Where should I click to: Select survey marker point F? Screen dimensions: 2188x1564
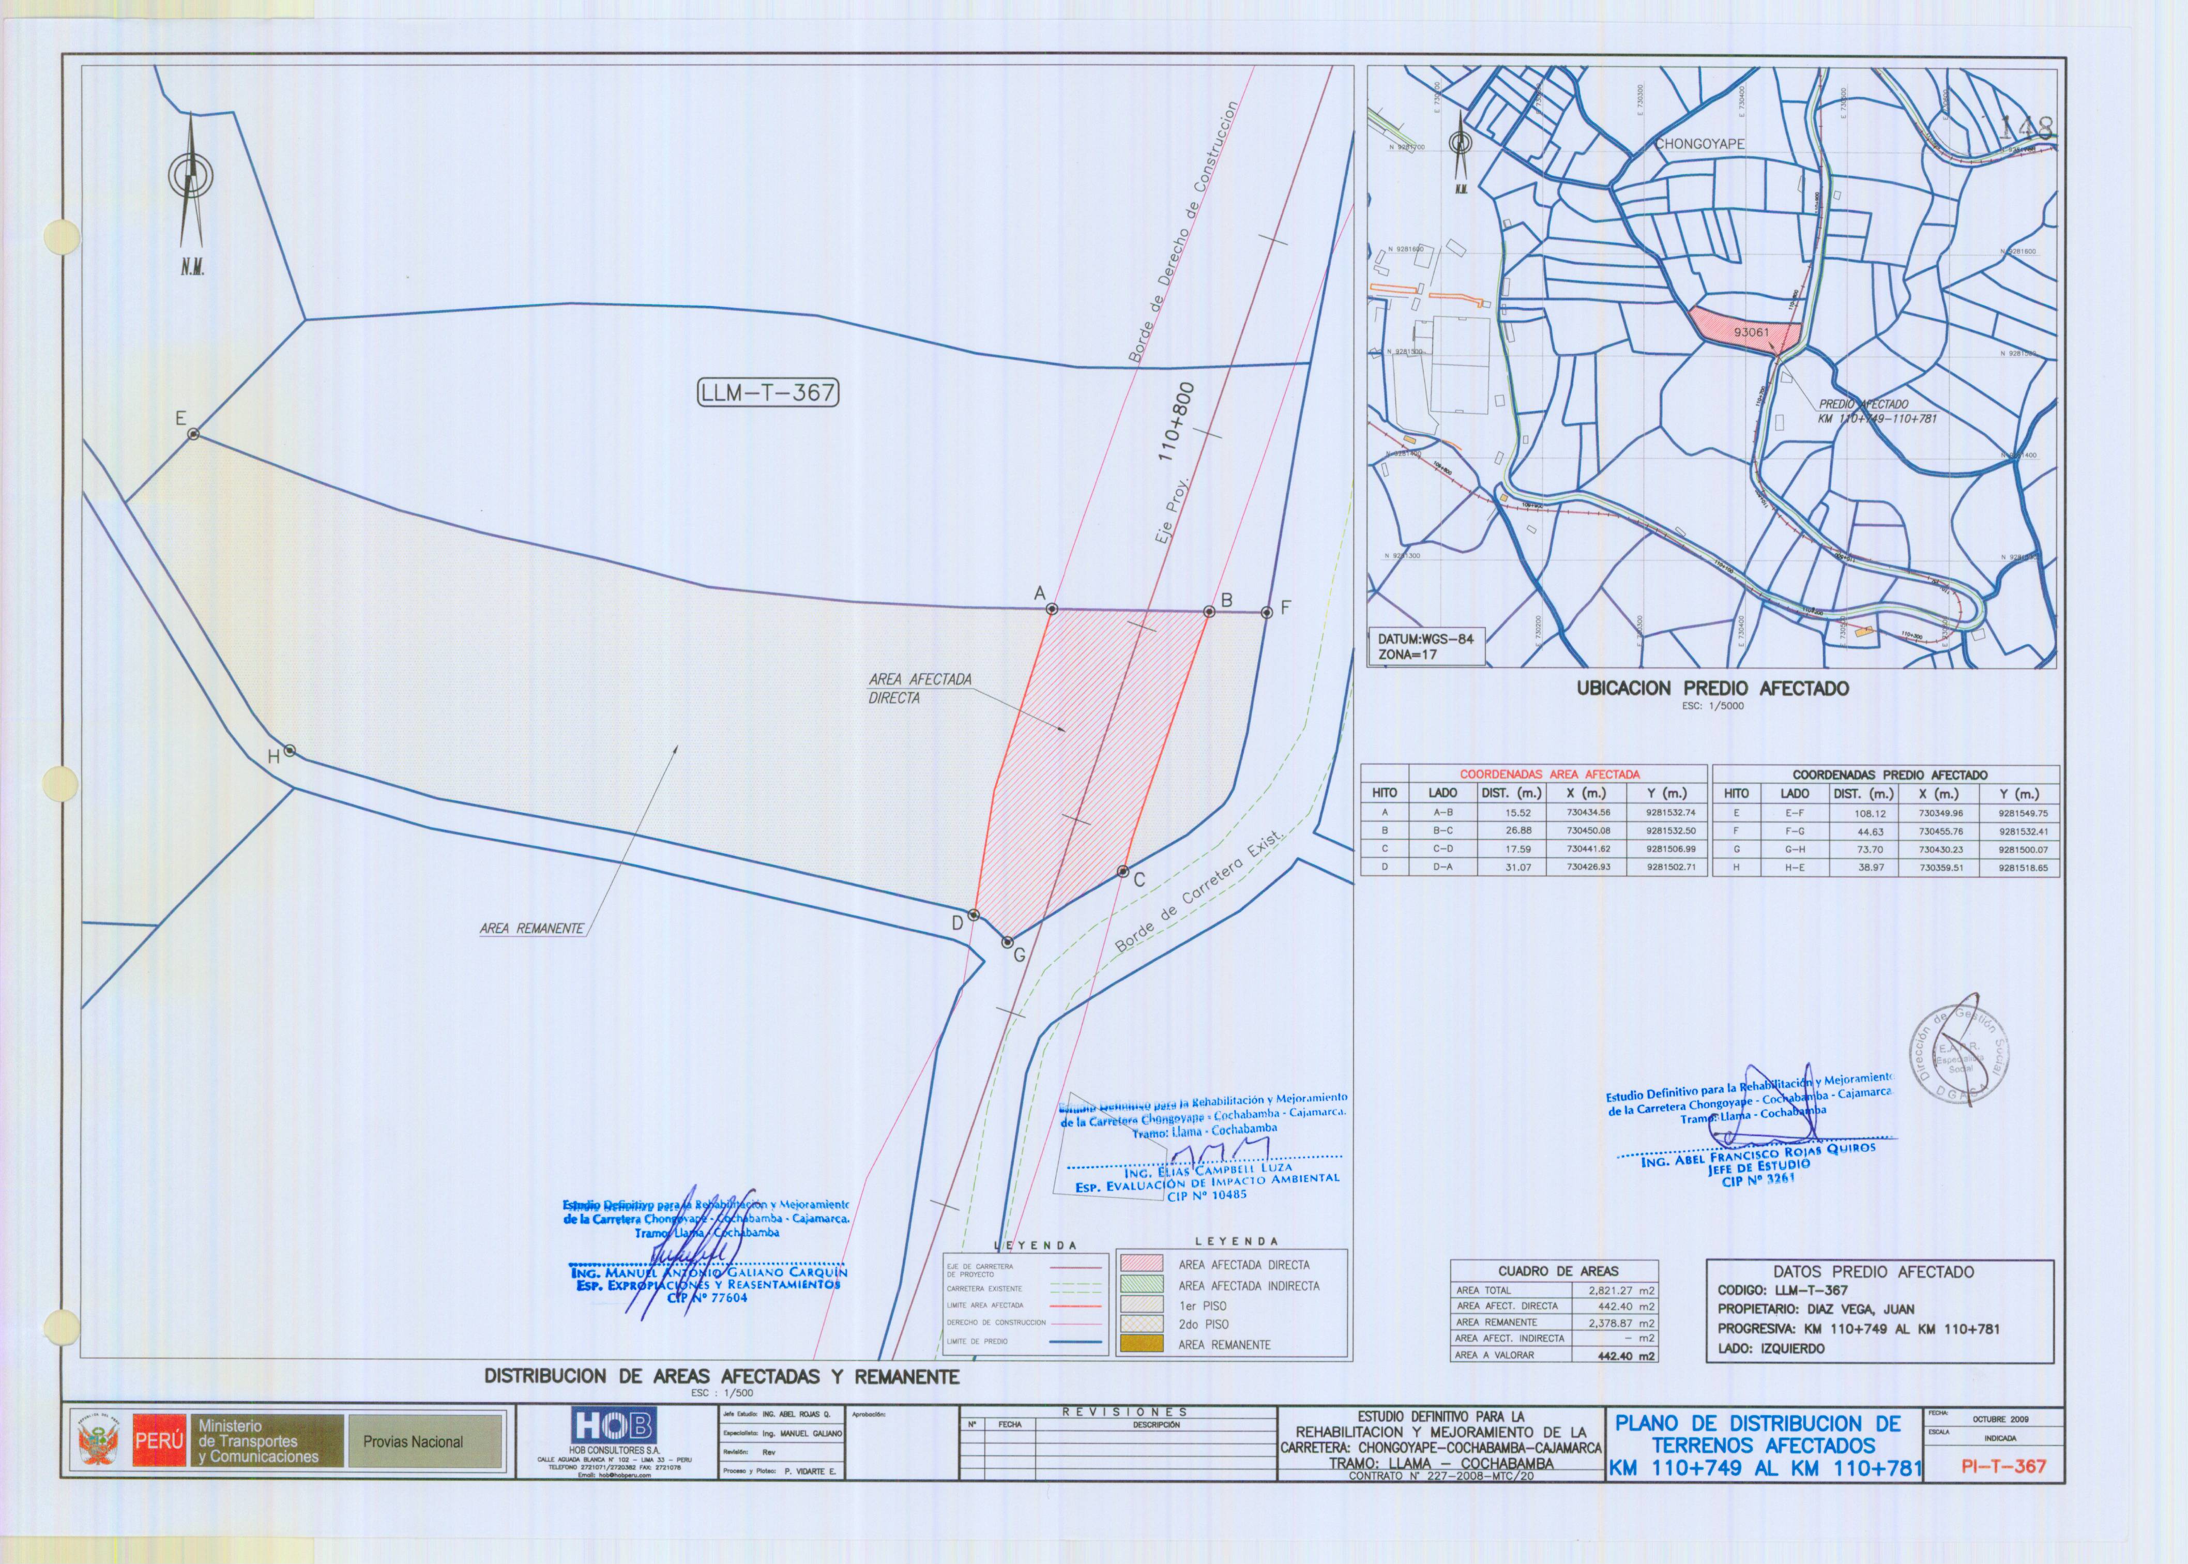1267,613
